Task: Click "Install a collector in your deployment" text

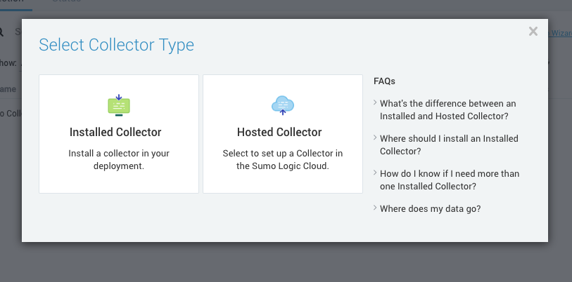Action: point(119,159)
